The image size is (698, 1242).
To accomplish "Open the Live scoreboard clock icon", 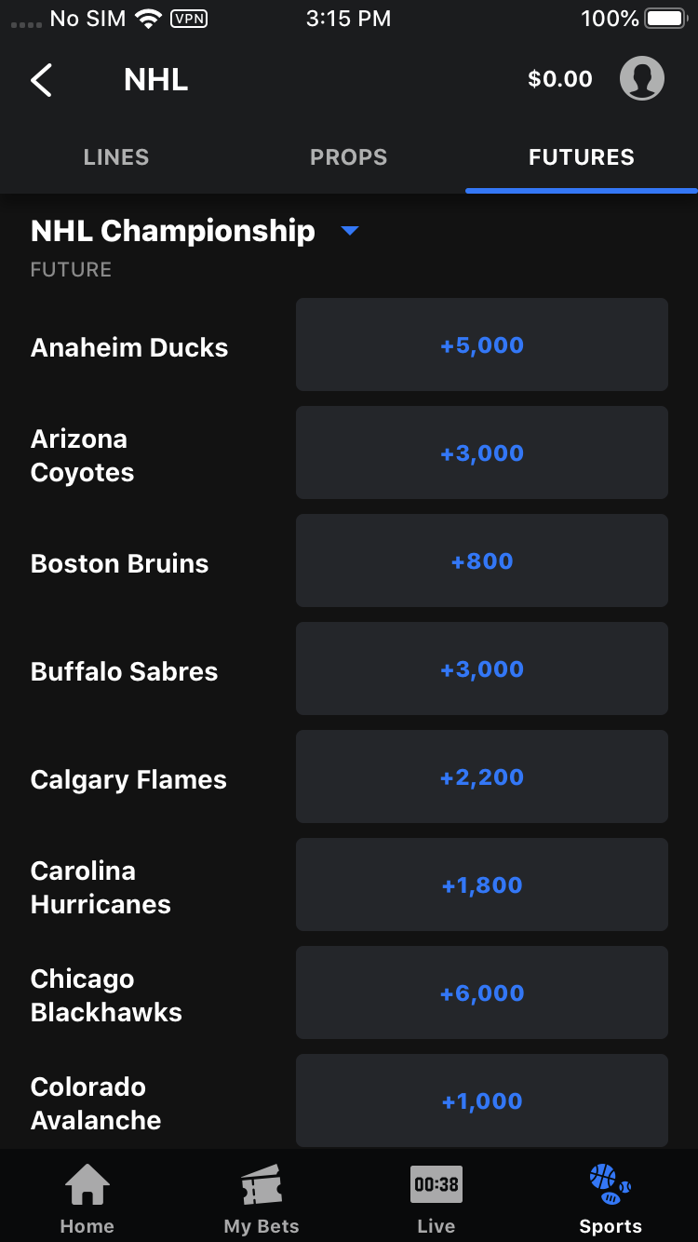I will coord(436,1185).
